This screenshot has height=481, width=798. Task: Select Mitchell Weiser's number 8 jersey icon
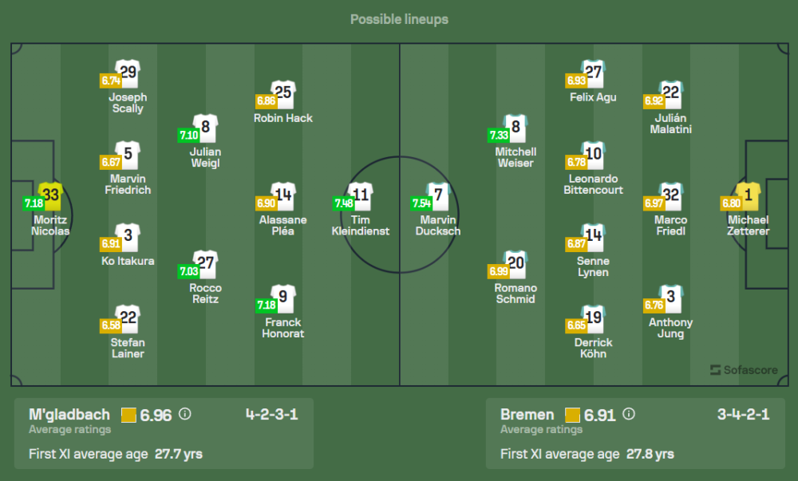pyautogui.click(x=516, y=128)
